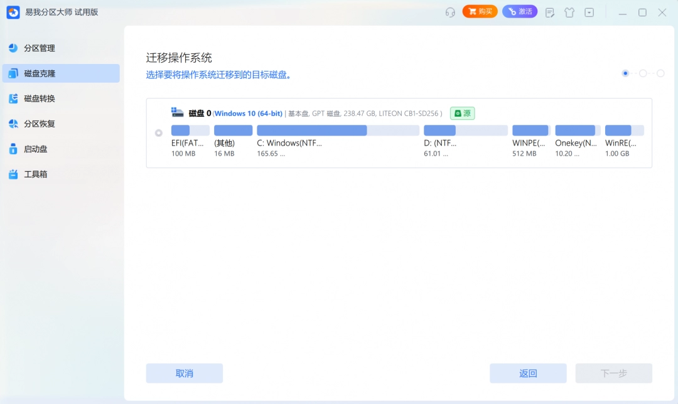Select the radio button for 磁盘 0

(159, 132)
